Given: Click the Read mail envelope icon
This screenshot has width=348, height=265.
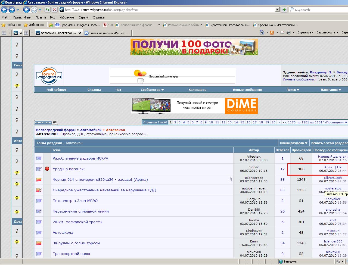Looking at the screenshot, I should [x=282, y=32].
